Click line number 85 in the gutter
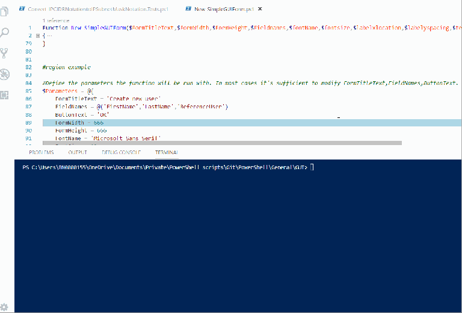Image resolution: width=462 pixels, height=313 pixels. pyautogui.click(x=29, y=91)
